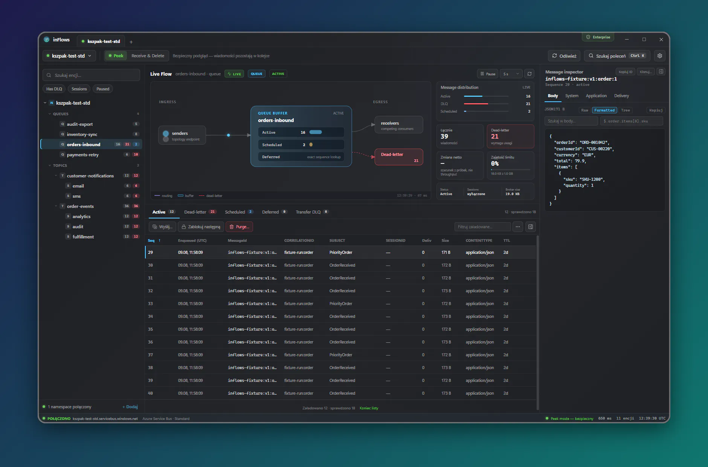Click the receivers egress node
708x467 pixels.
(x=399, y=125)
